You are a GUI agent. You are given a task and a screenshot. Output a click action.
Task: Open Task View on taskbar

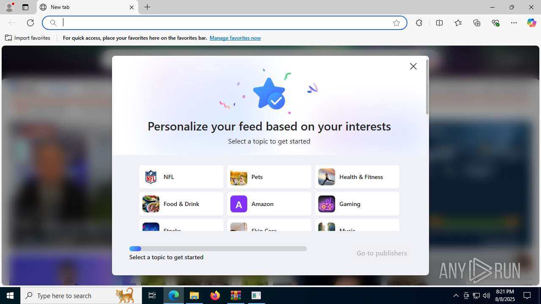click(x=152, y=296)
